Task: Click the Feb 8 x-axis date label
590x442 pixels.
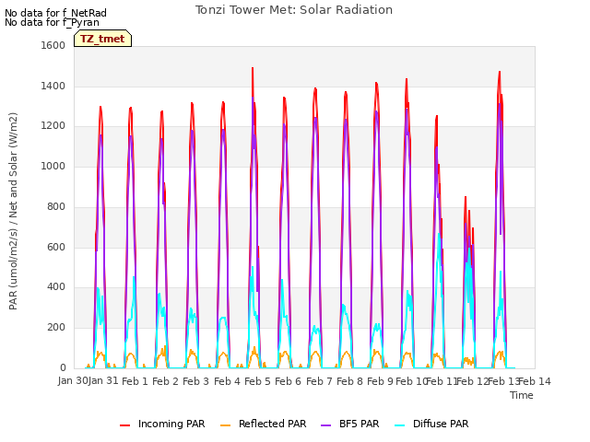Action: pos(349,381)
